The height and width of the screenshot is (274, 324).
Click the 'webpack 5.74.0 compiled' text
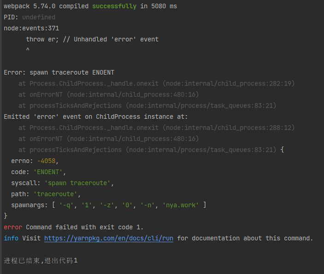pyautogui.click(x=46, y=6)
